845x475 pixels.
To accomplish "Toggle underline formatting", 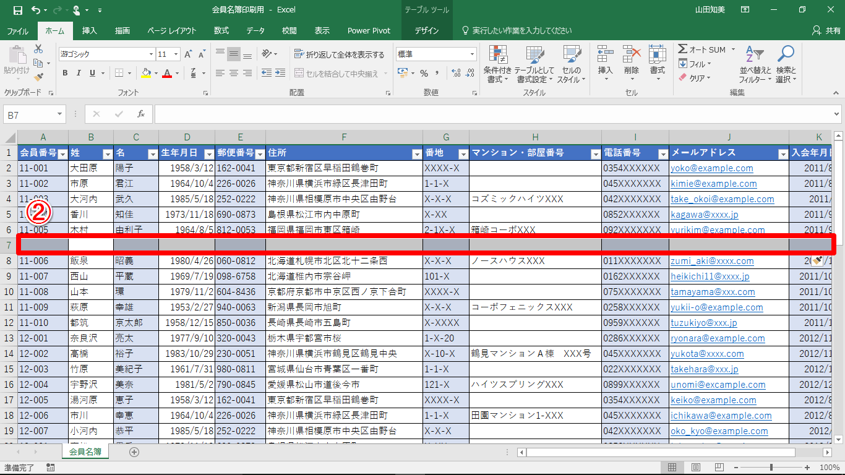I will 93,73.
